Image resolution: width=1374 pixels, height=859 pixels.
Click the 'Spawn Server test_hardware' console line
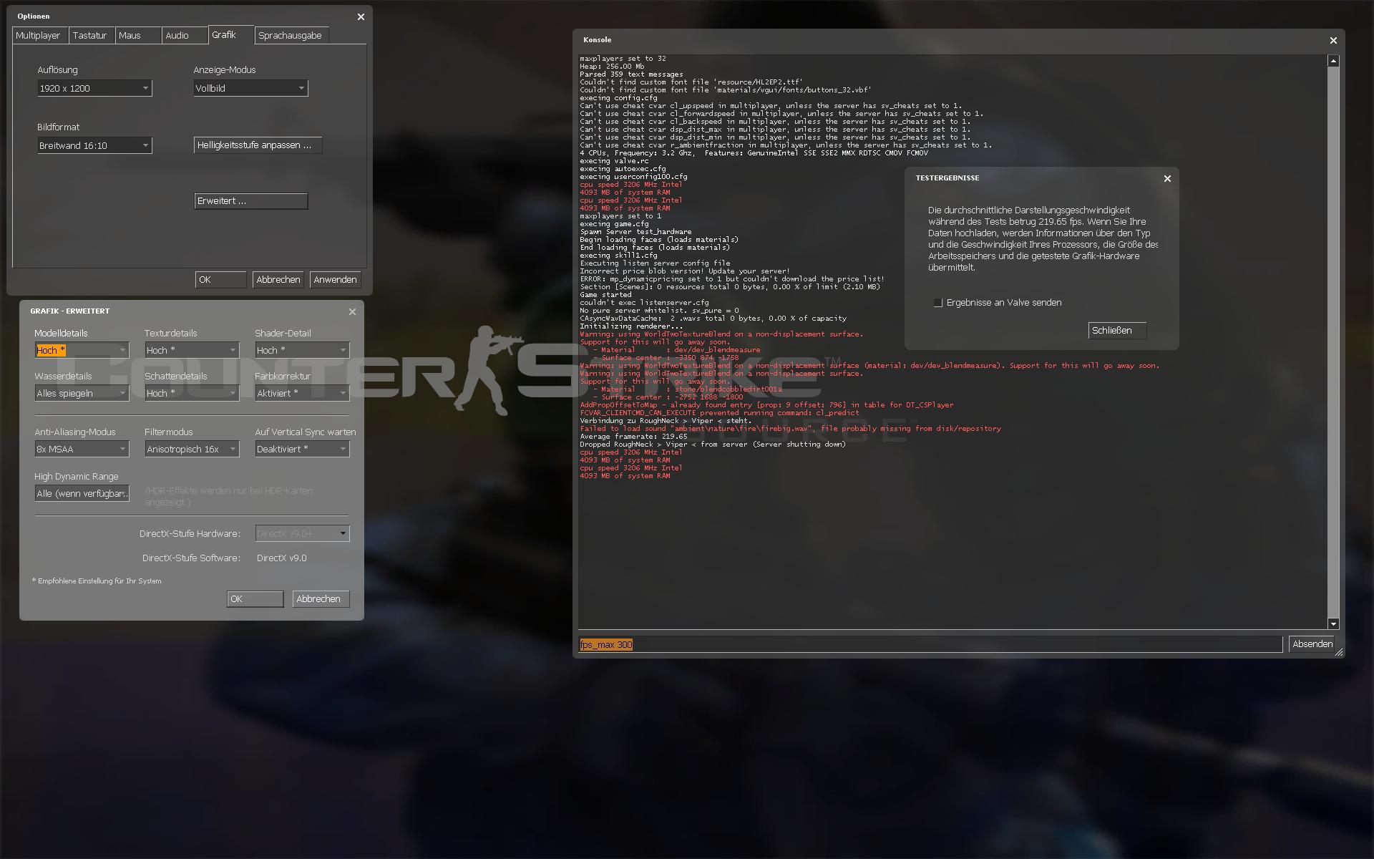(635, 232)
